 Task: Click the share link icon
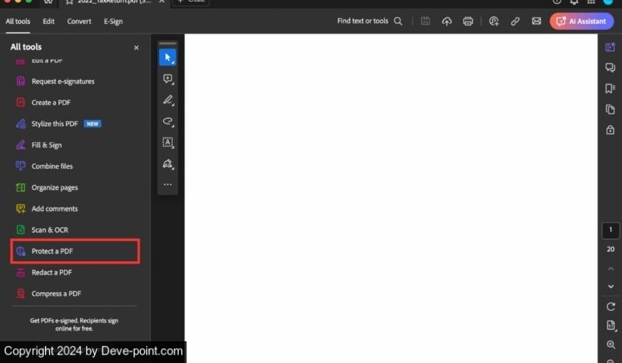515,21
